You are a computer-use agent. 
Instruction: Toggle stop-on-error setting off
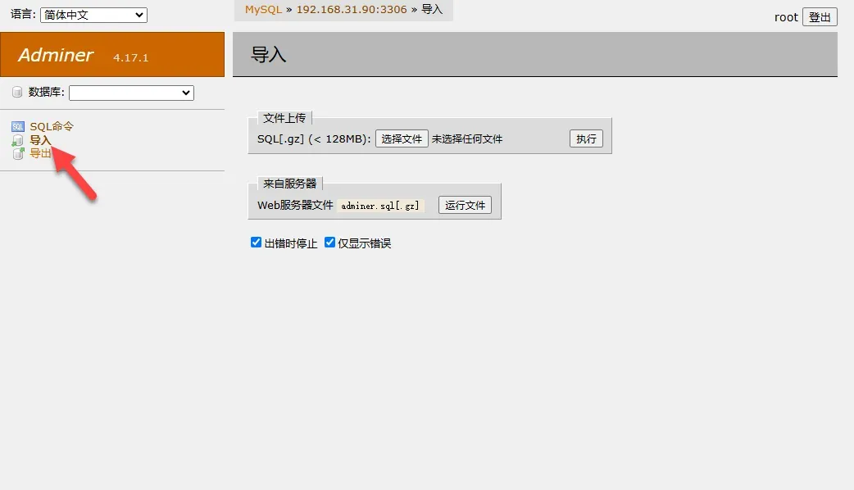tap(257, 242)
